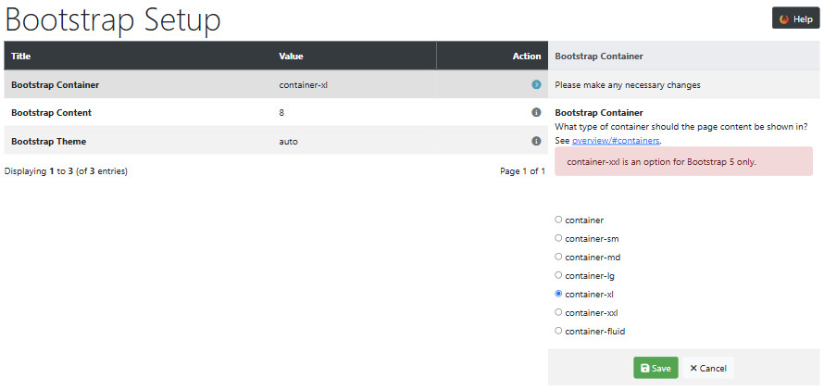Click the container-xl value cell
The image size is (824, 390).
pyautogui.click(x=304, y=84)
